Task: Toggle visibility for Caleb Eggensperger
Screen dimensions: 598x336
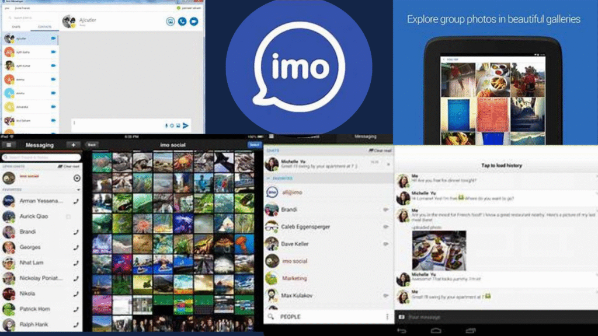Action: 385,228
